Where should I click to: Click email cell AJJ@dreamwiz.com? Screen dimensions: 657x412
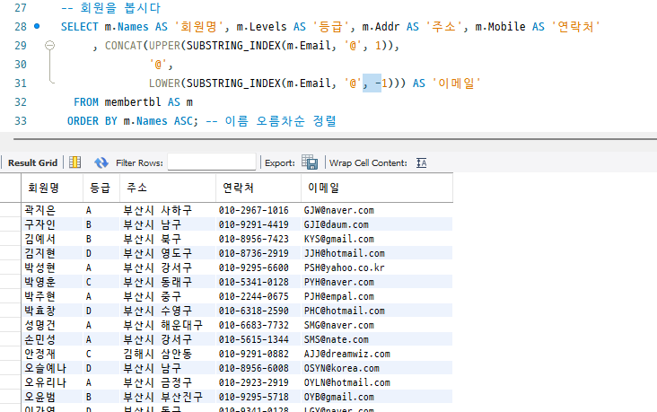377,354
